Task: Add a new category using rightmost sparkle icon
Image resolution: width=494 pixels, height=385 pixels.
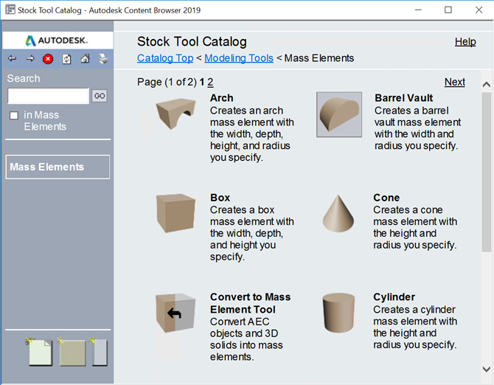Action: click(99, 352)
